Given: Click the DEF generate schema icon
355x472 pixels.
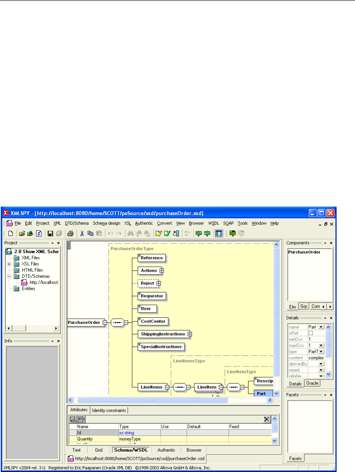Looking at the screenshot, I should click(x=232, y=233).
